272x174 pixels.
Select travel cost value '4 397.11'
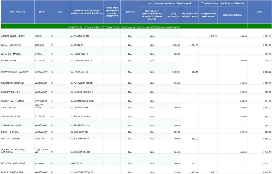pos(194,72)
